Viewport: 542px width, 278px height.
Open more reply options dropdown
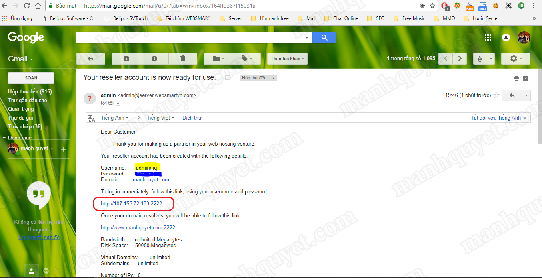point(526,95)
